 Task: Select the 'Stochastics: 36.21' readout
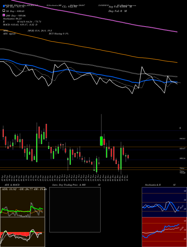[12, 19]
